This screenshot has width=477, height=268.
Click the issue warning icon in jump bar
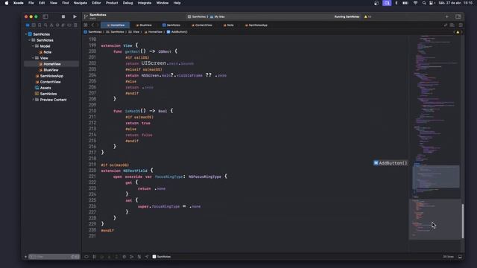[x=458, y=32]
